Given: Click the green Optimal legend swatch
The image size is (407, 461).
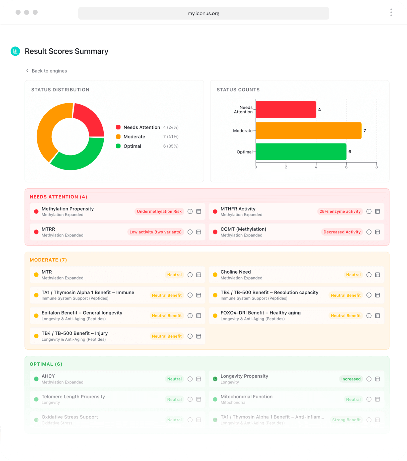Looking at the screenshot, I should click(118, 146).
